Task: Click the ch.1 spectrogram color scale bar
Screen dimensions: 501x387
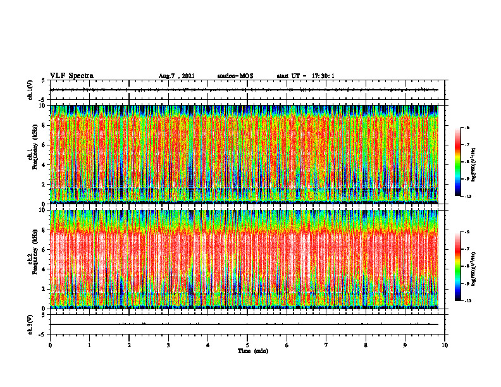Action: 457,162
